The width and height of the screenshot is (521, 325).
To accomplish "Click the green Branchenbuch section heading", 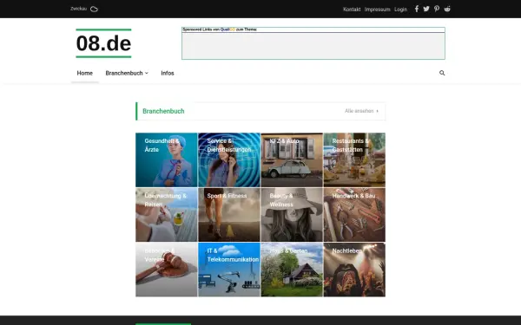I will (x=163, y=111).
